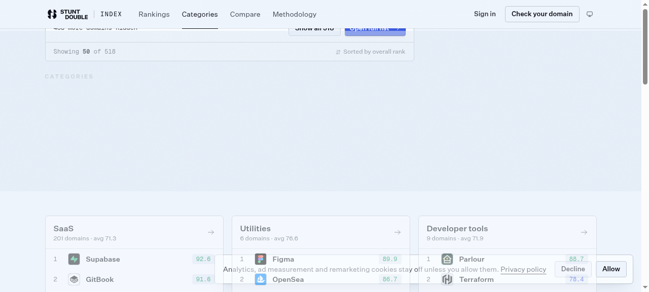The image size is (649, 292).
Task: Click the Parlour logo icon
Action: pos(447,259)
